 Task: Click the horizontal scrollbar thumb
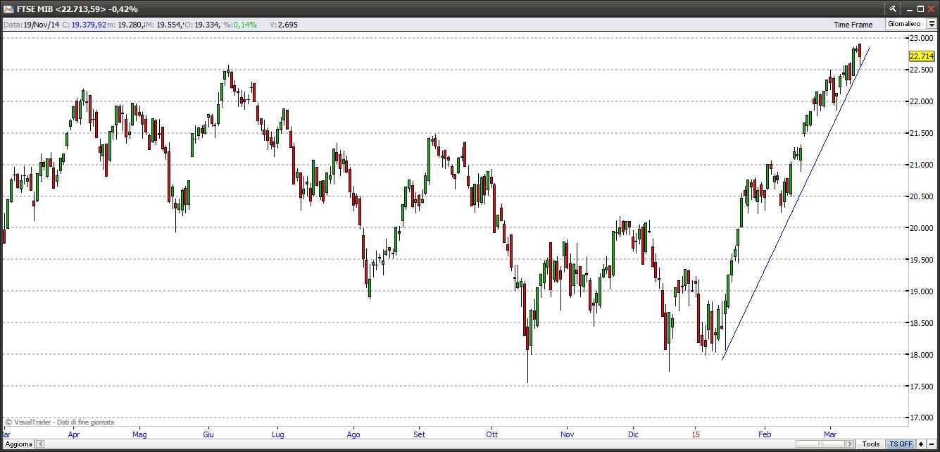(820, 444)
